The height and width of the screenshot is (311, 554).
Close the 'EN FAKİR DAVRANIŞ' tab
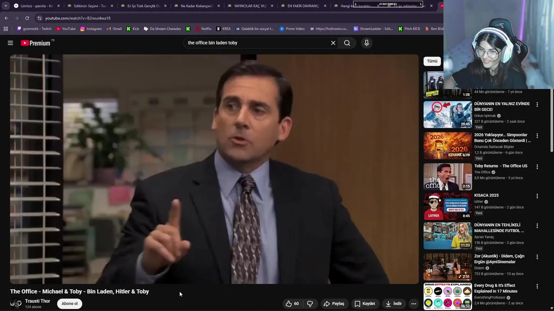(325, 6)
